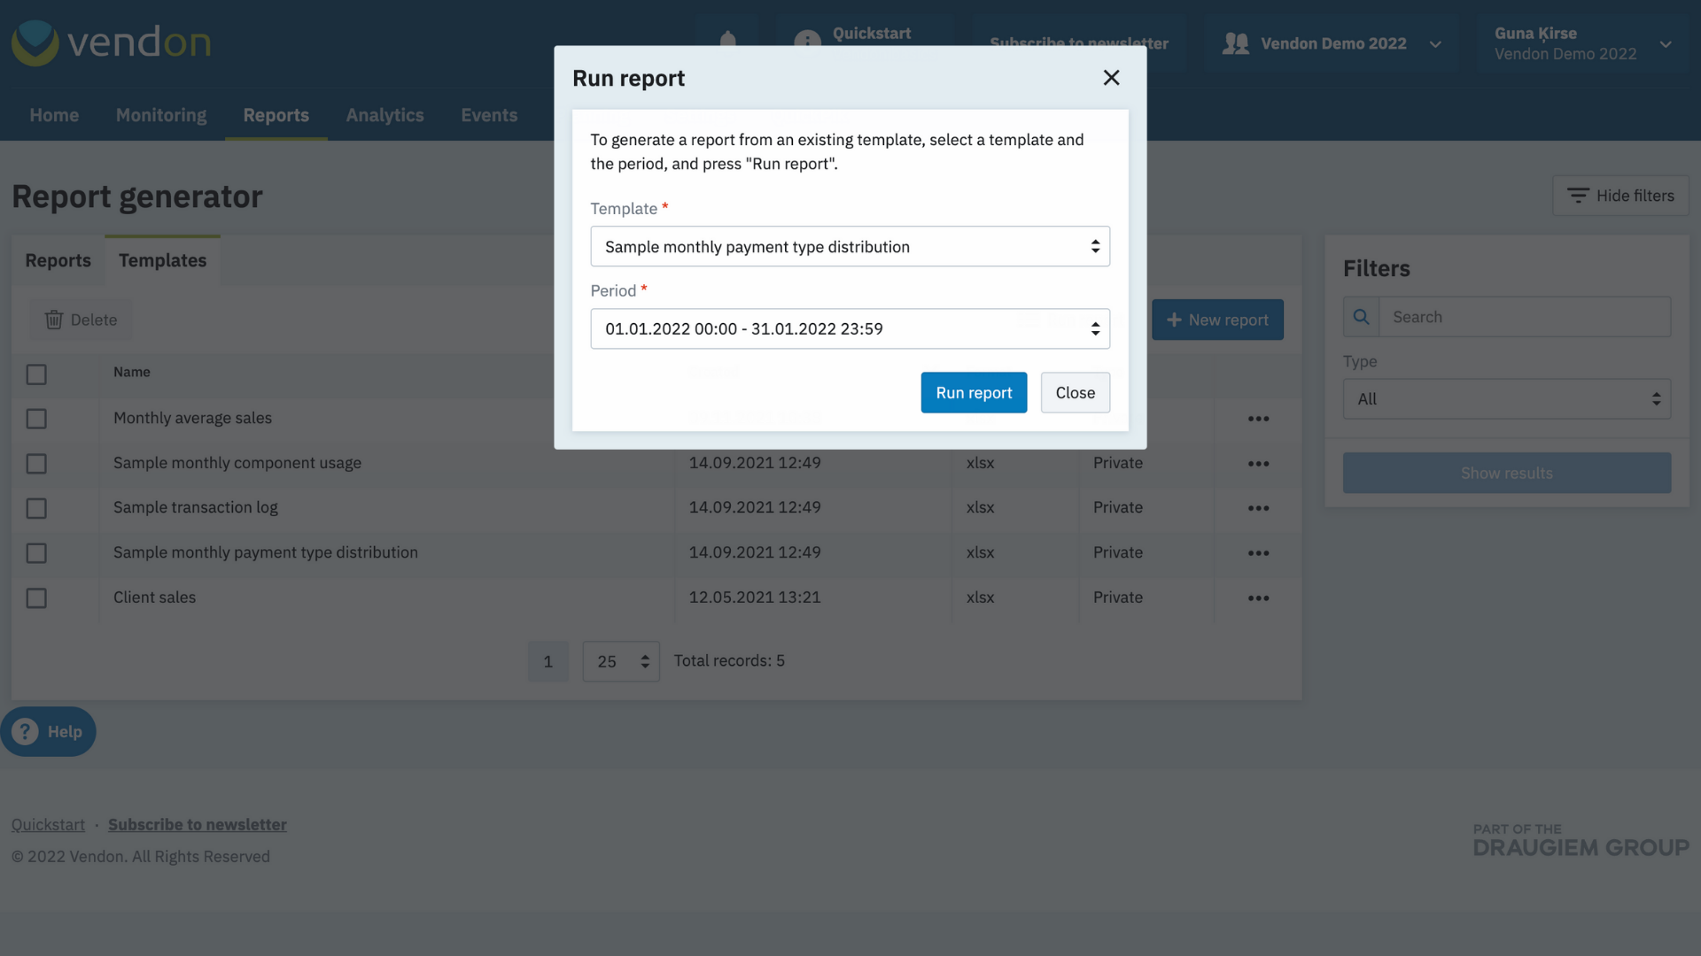This screenshot has height=956, width=1701.
Task: Open the footer Subscribe to newsletter link
Action: [x=198, y=824]
